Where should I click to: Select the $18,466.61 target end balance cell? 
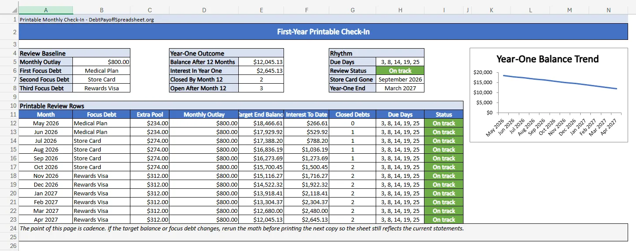262,123
